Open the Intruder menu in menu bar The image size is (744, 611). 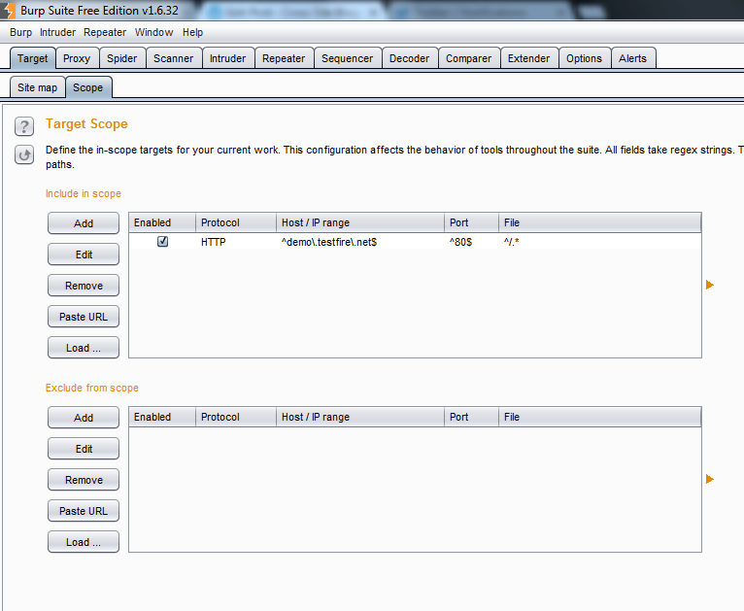57,32
